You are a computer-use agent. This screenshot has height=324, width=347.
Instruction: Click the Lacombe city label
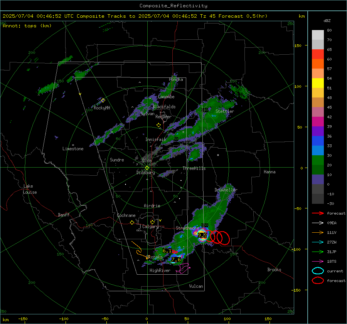point(166,97)
